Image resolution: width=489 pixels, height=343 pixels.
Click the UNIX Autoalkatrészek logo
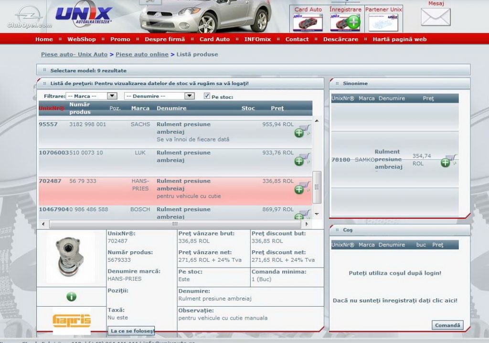coord(84,13)
